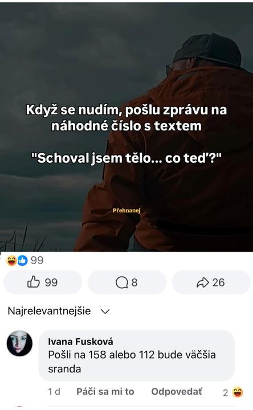Viewport: 253px width, 410px height.
Task: Click Odpovedať to reply to comment
Action: click(x=177, y=391)
